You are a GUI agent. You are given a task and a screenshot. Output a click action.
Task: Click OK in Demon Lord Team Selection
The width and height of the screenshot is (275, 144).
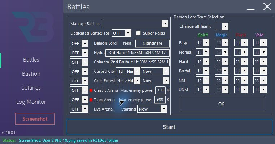pyautogui.click(x=221, y=104)
